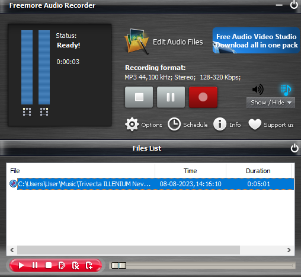Click the 08-08-2023,14:16:10 time cell

[190, 184]
